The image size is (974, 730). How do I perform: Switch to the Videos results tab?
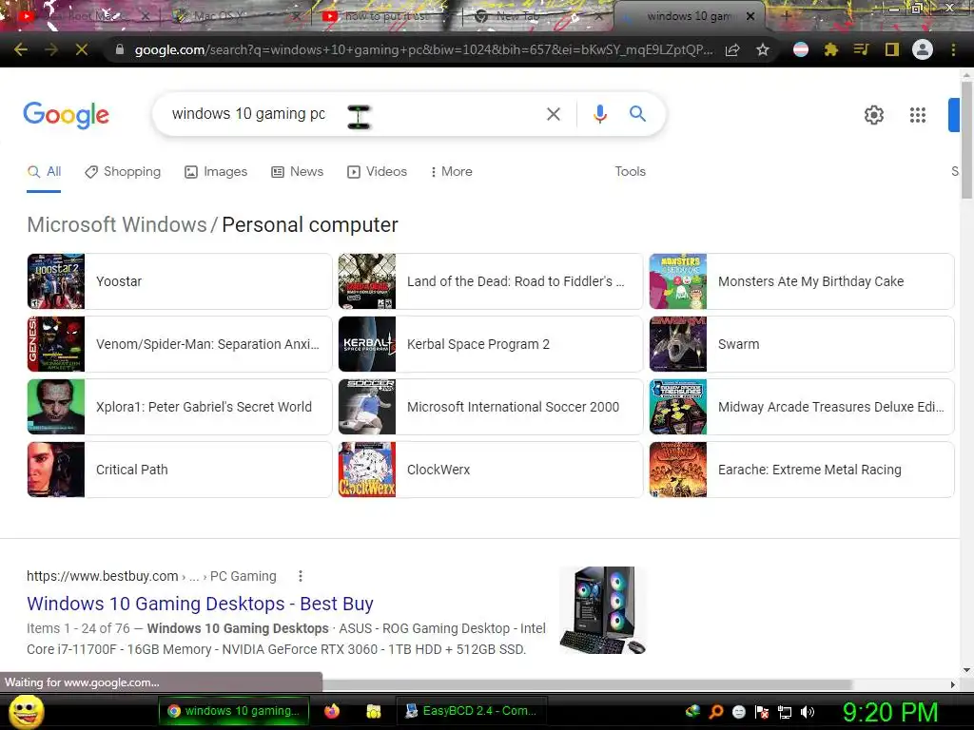coord(377,172)
